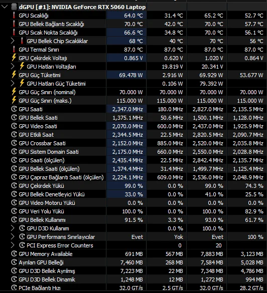Click the average core load 74.3 %
The image size is (267, 293).
point(254,186)
